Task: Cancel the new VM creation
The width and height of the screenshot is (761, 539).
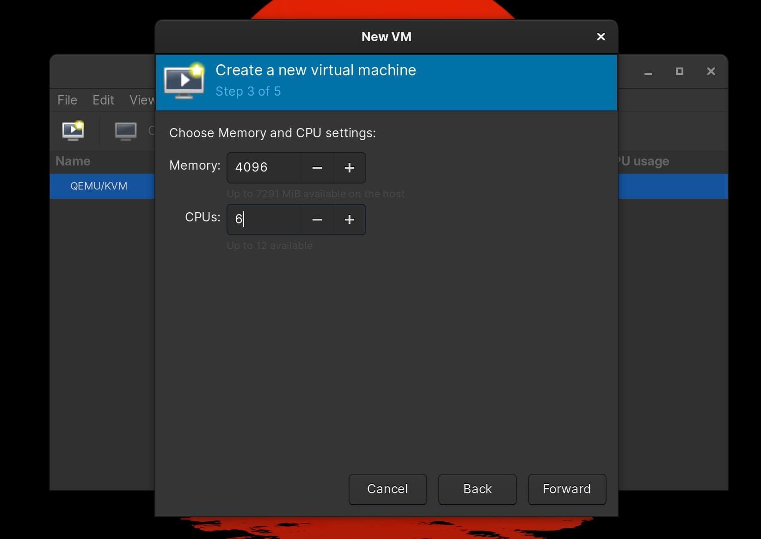Action: [x=387, y=489]
